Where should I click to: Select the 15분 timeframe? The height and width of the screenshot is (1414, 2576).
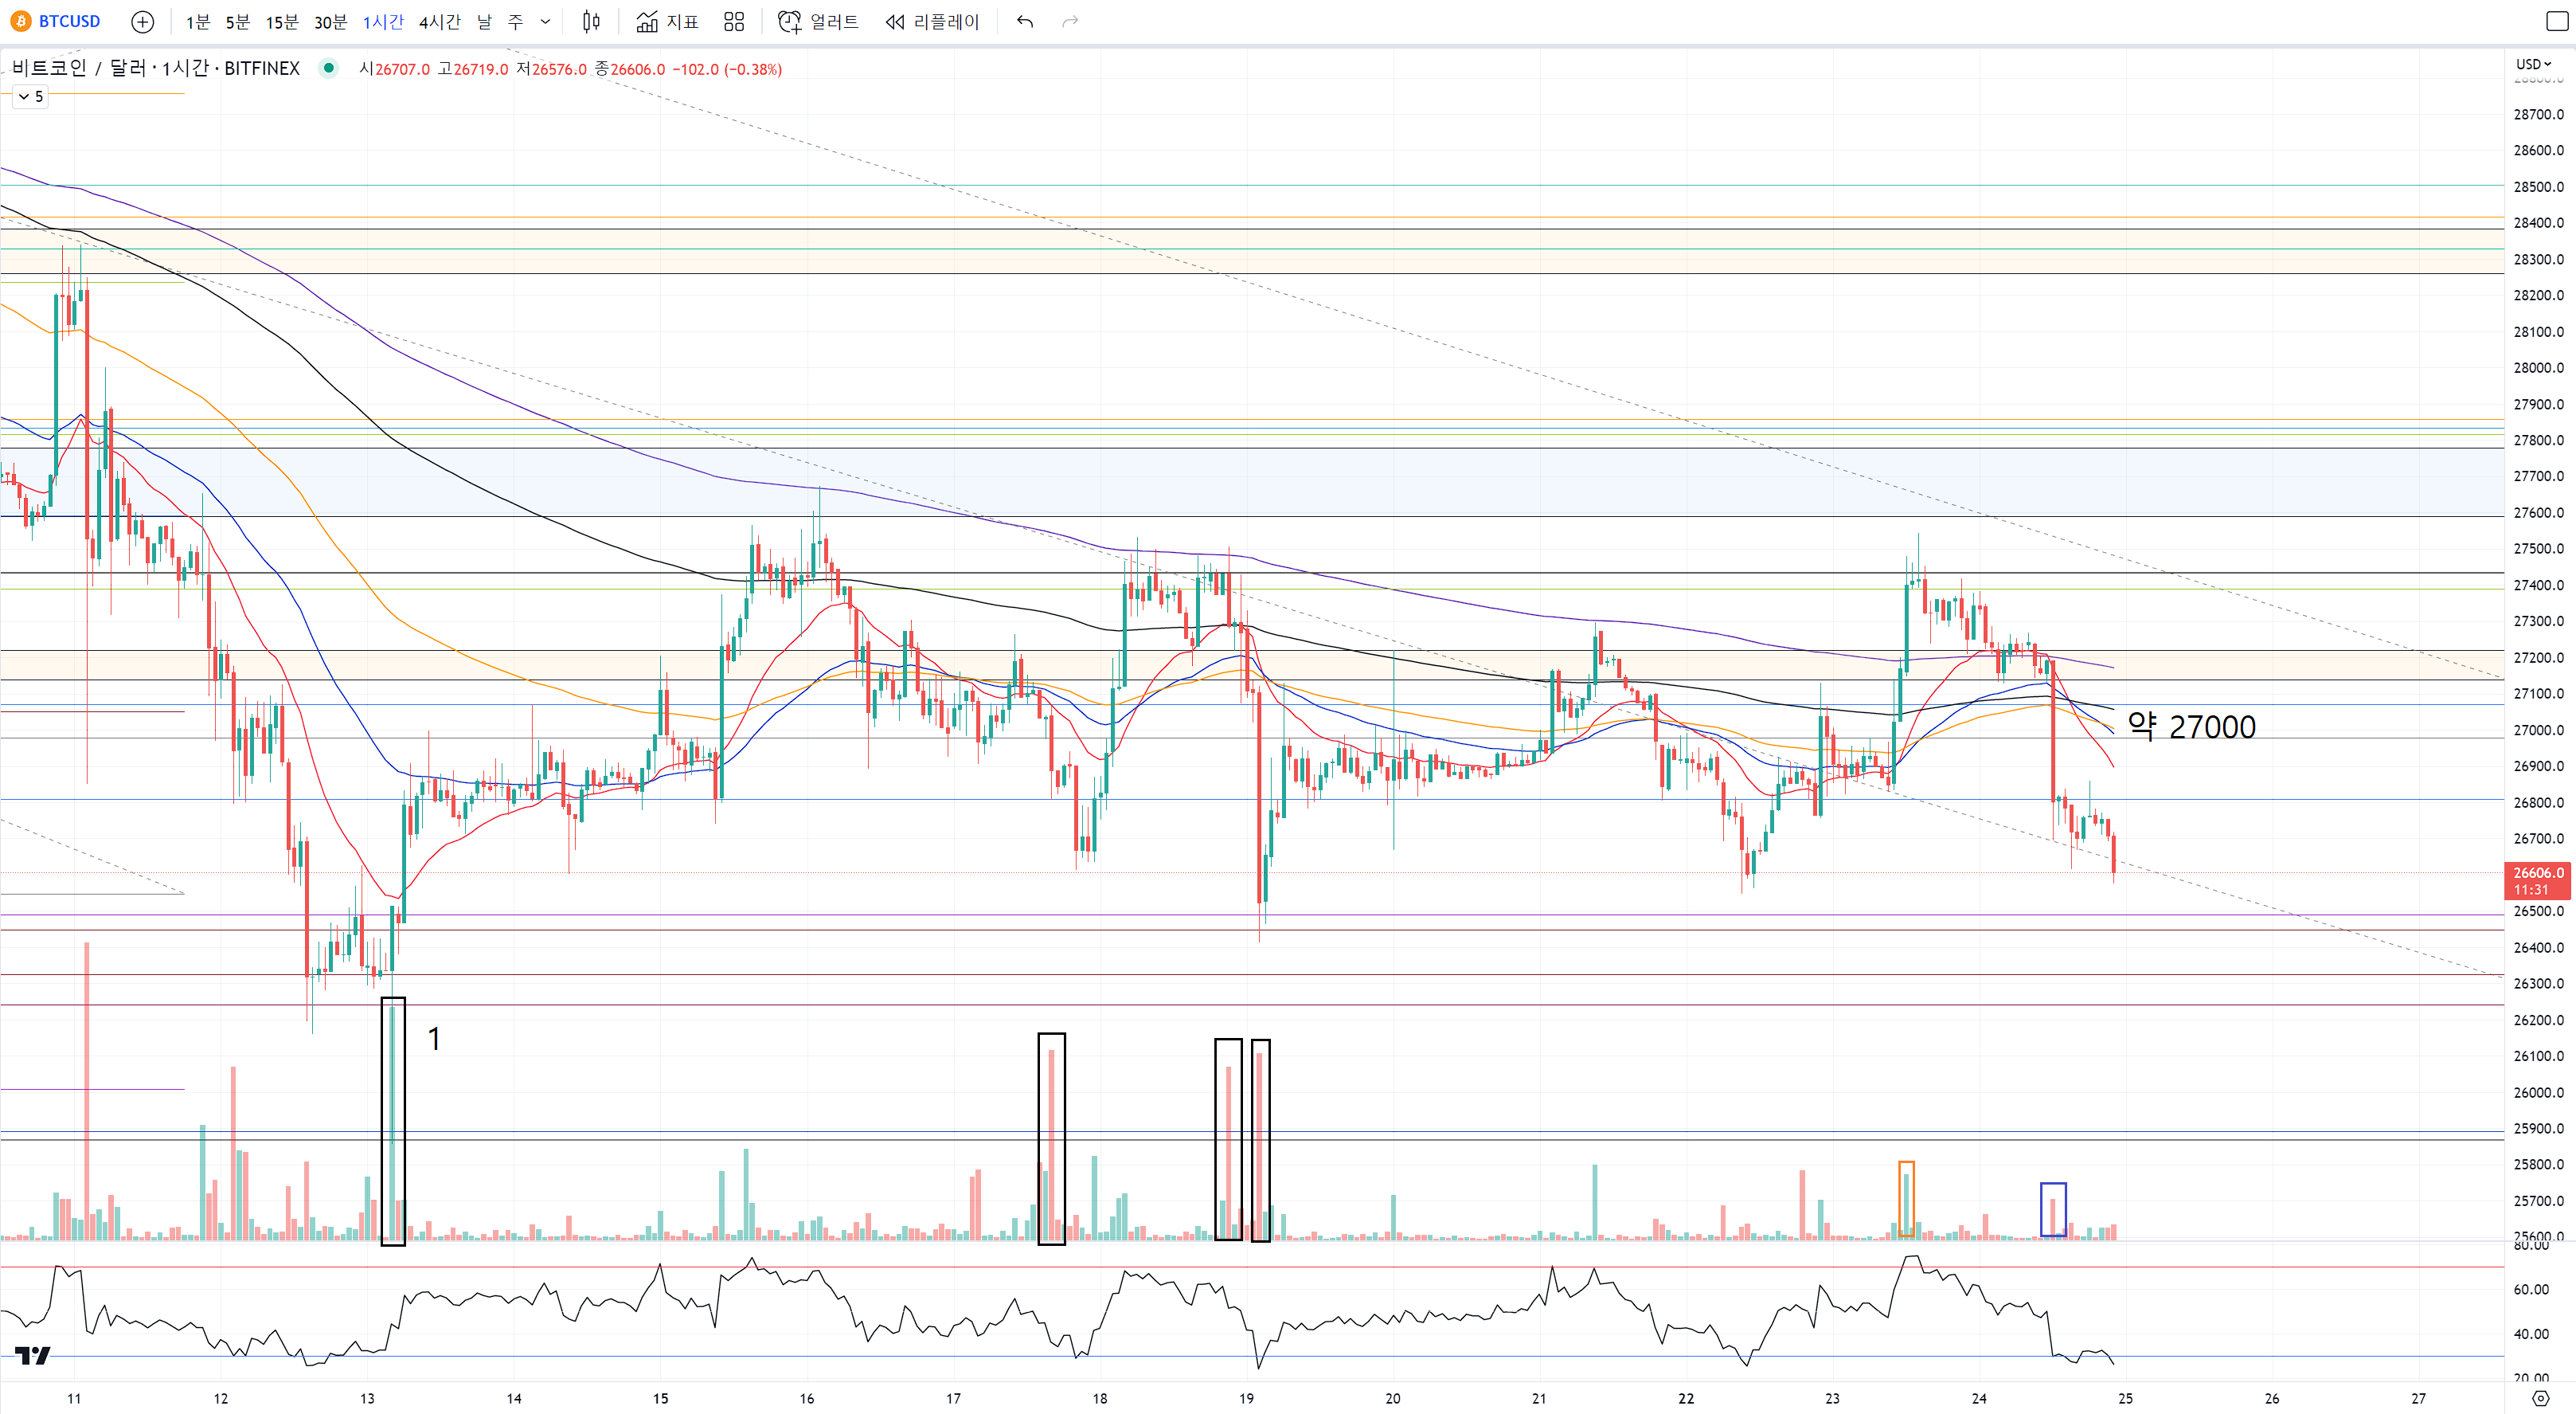point(281,22)
